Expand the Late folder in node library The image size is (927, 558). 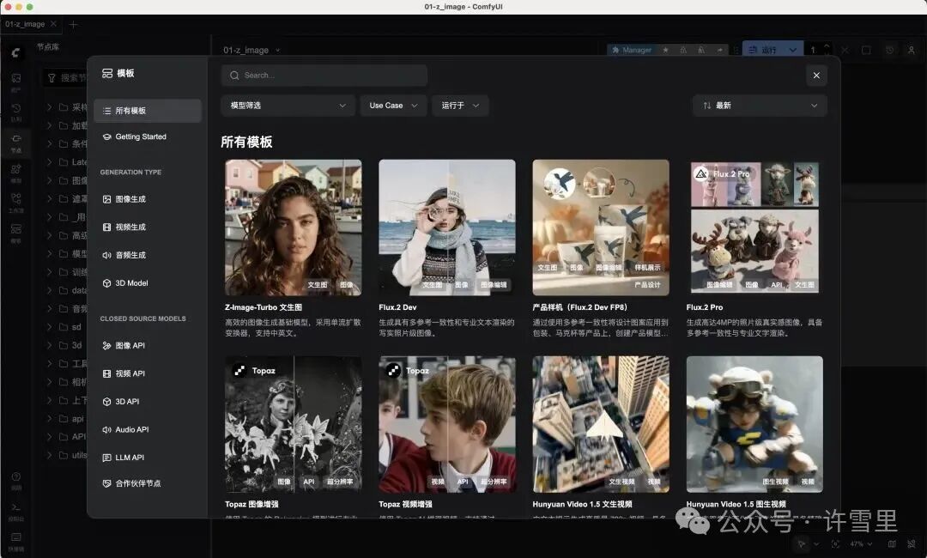(50, 162)
